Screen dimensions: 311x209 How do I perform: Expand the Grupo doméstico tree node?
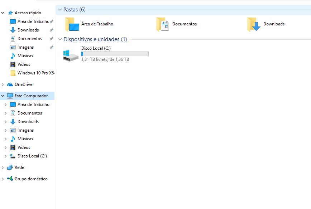[x=3, y=179]
